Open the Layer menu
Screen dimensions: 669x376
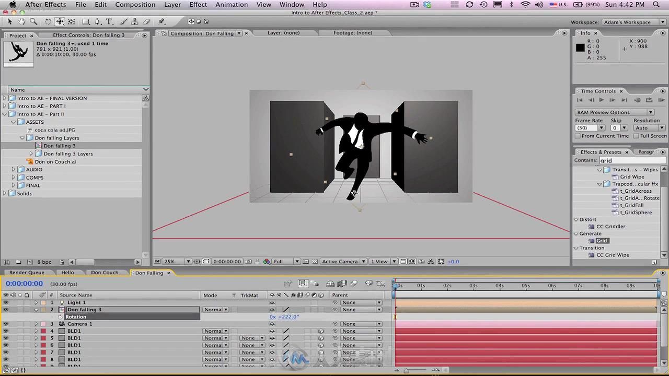click(172, 5)
